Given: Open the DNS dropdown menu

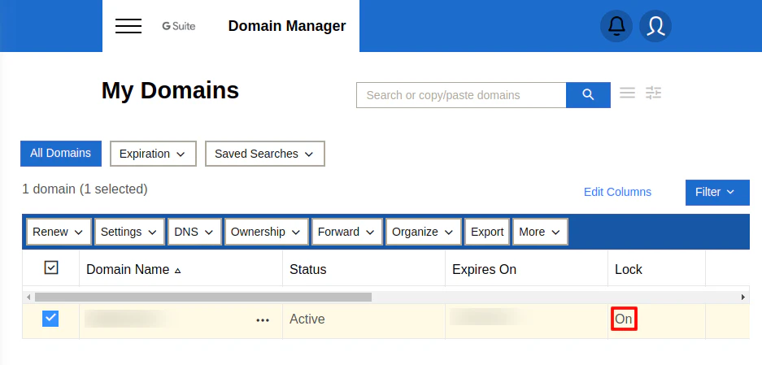Looking at the screenshot, I should [195, 232].
